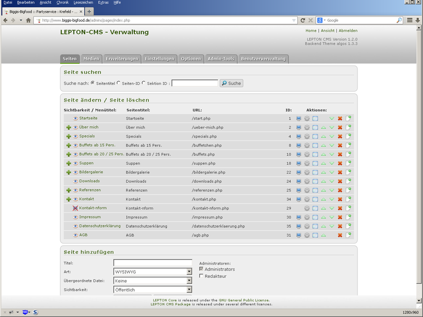Viewport: 423px width, 317px height.
Task: Open settings gear for Impressum
Action: [x=307, y=217]
